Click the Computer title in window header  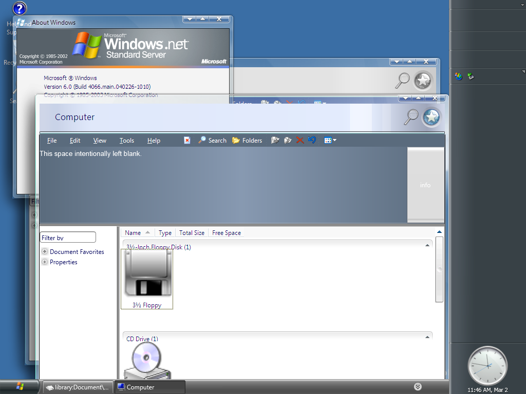click(75, 117)
